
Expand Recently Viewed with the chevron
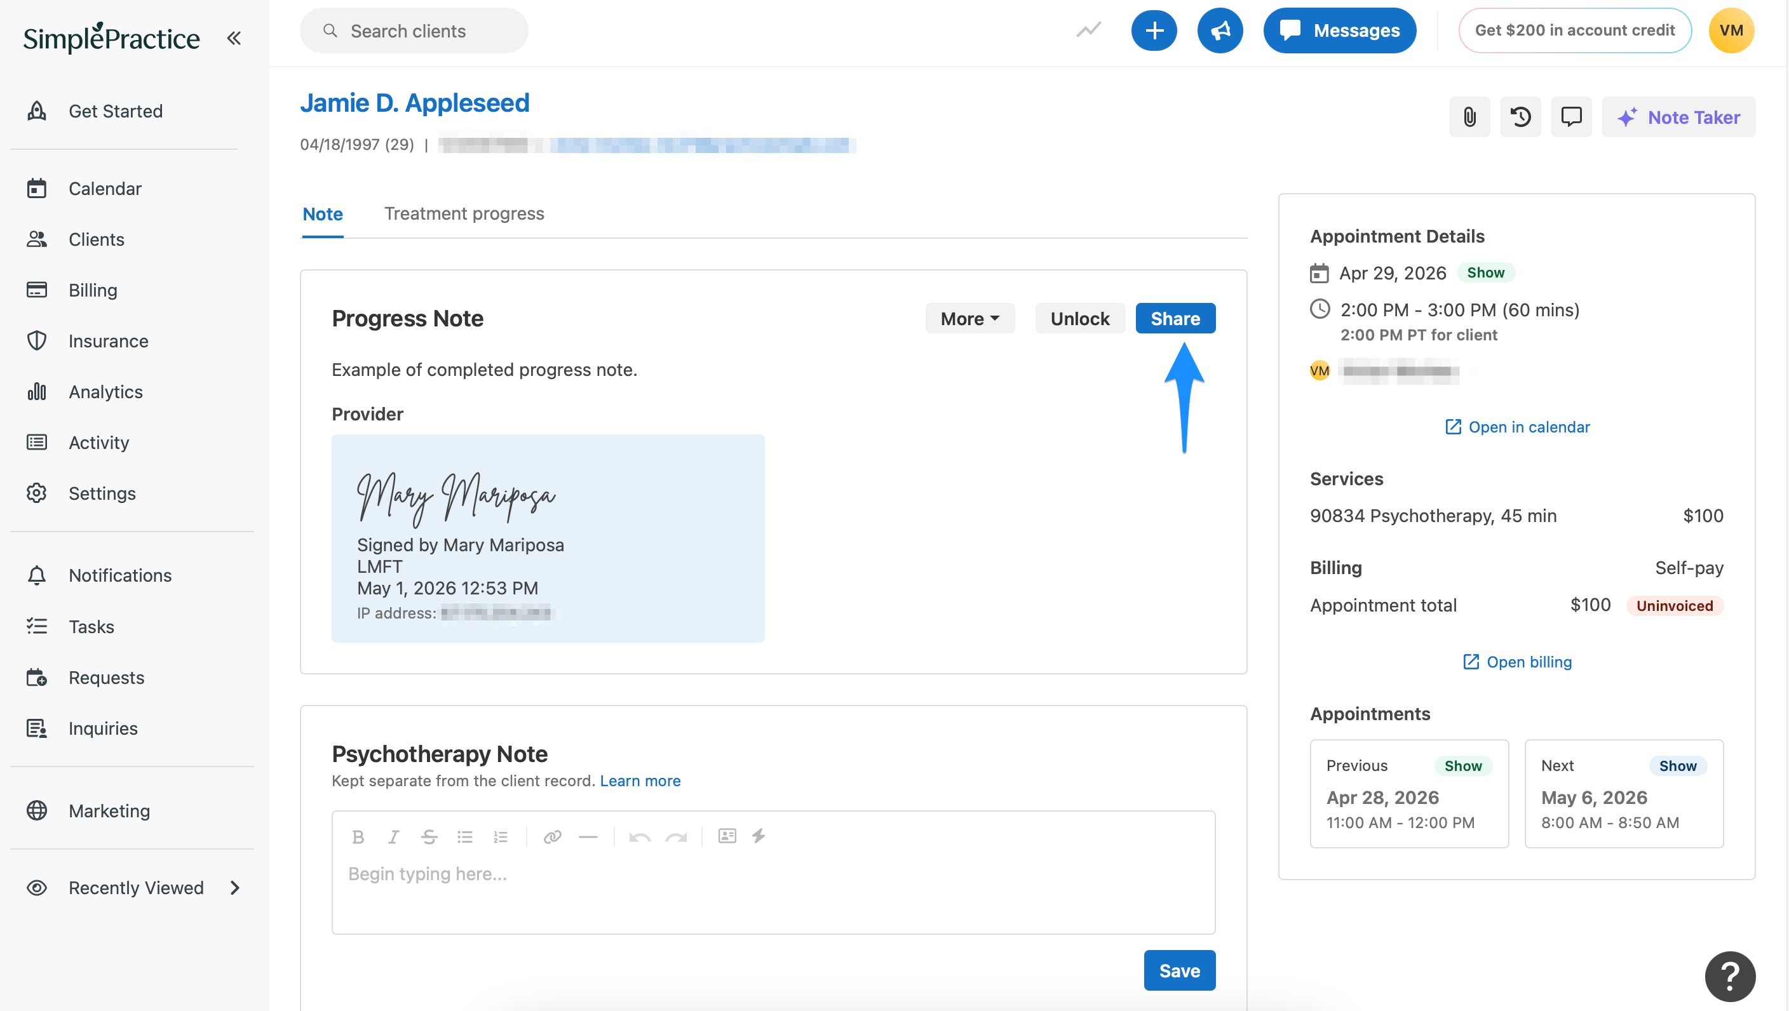tap(234, 887)
